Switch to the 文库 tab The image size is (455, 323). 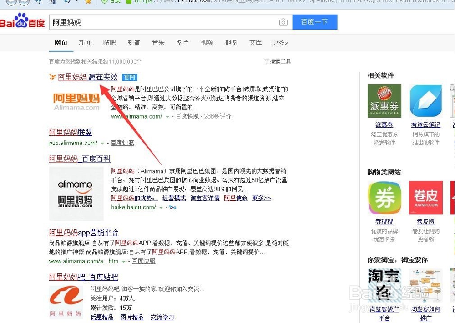pyautogui.click(x=255, y=43)
